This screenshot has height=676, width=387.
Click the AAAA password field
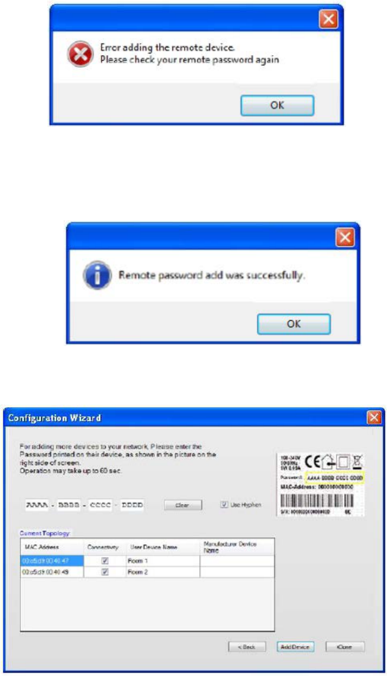(37, 505)
